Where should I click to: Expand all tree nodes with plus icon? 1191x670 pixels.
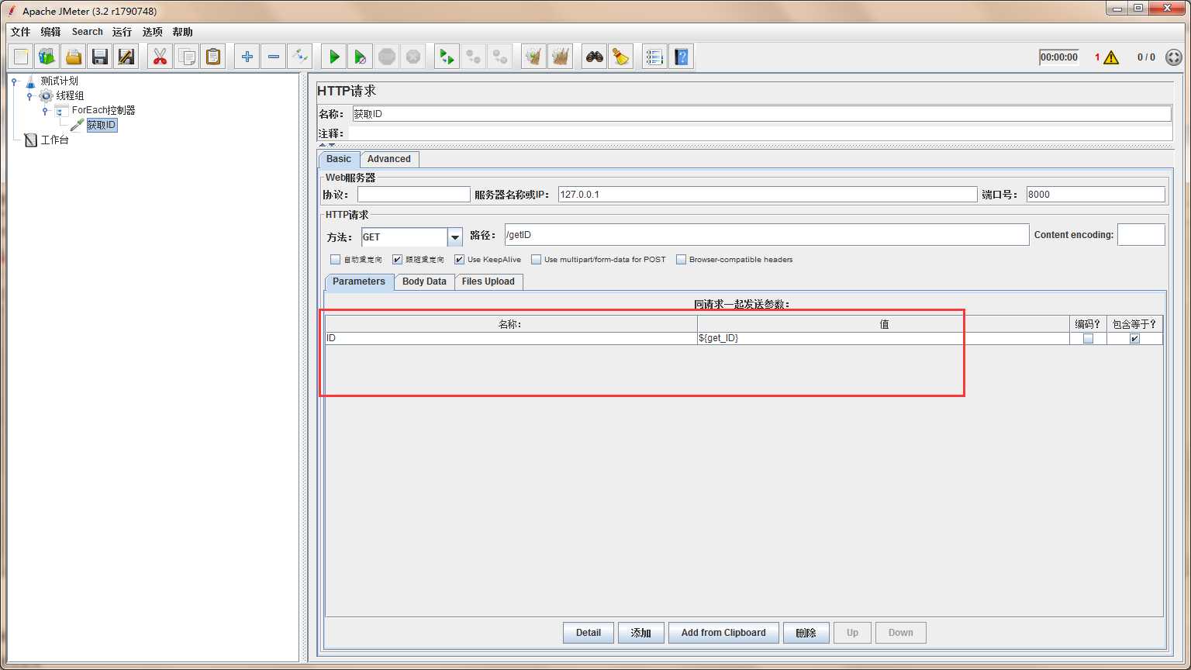click(x=247, y=57)
